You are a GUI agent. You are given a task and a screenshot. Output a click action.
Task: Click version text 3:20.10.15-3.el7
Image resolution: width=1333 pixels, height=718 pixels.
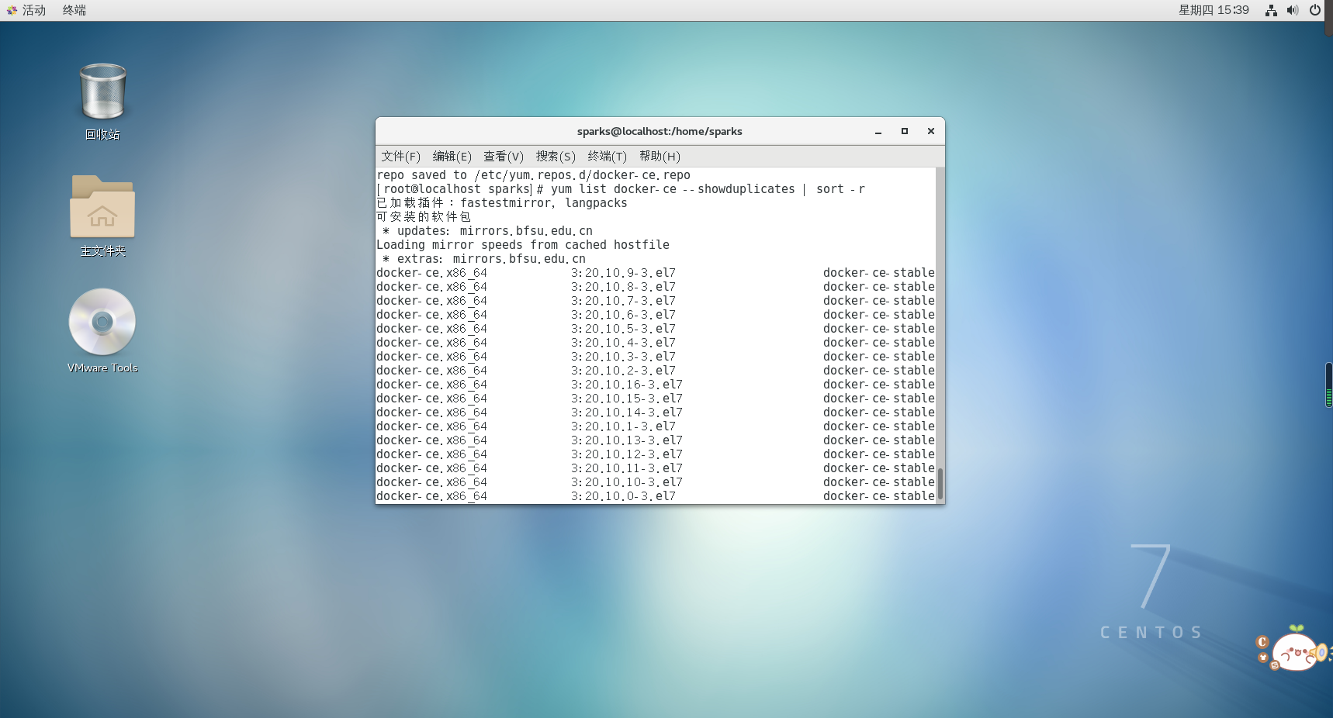[x=627, y=399]
